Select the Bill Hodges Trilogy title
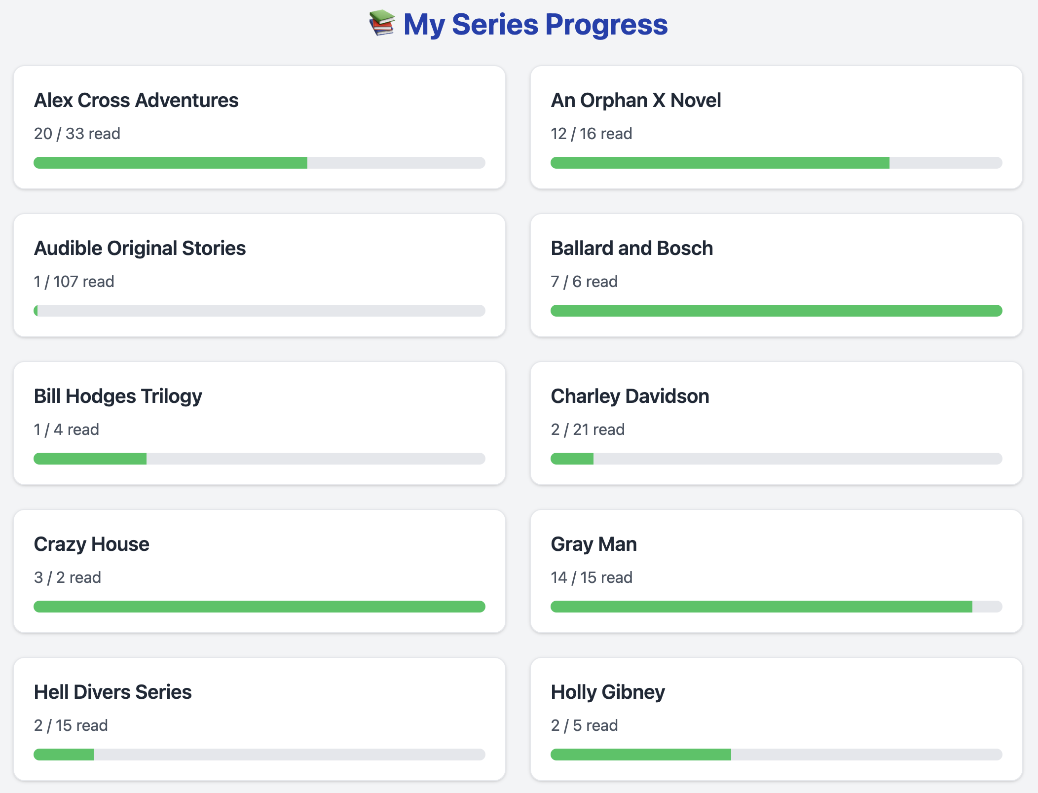Screen dimensions: 1038x793 (117, 396)
